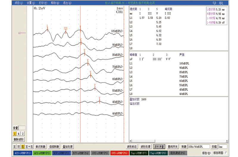This screenshot has height=157, width=238.
Task: Open the stimulus 15Hz/90dBSPL dropdown
Action: 198,147
